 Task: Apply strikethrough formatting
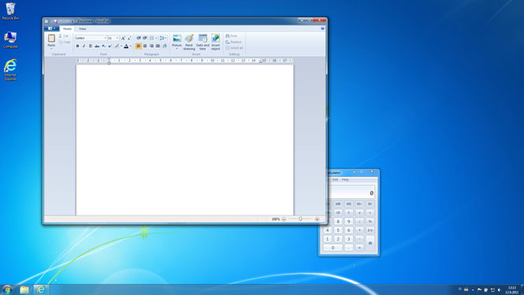[97, 46]
